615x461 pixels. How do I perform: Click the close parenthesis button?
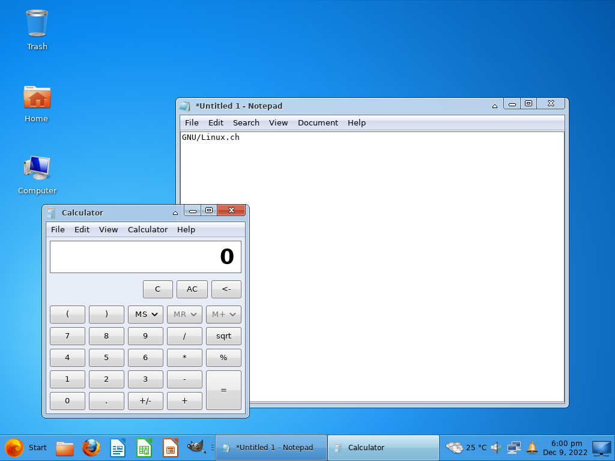point(107,315)
